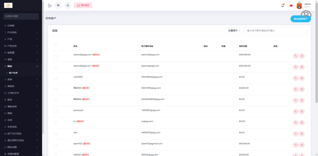The image size is (318, 156).
Task: Open the admin profile avatar
Action: coord(299,6)
